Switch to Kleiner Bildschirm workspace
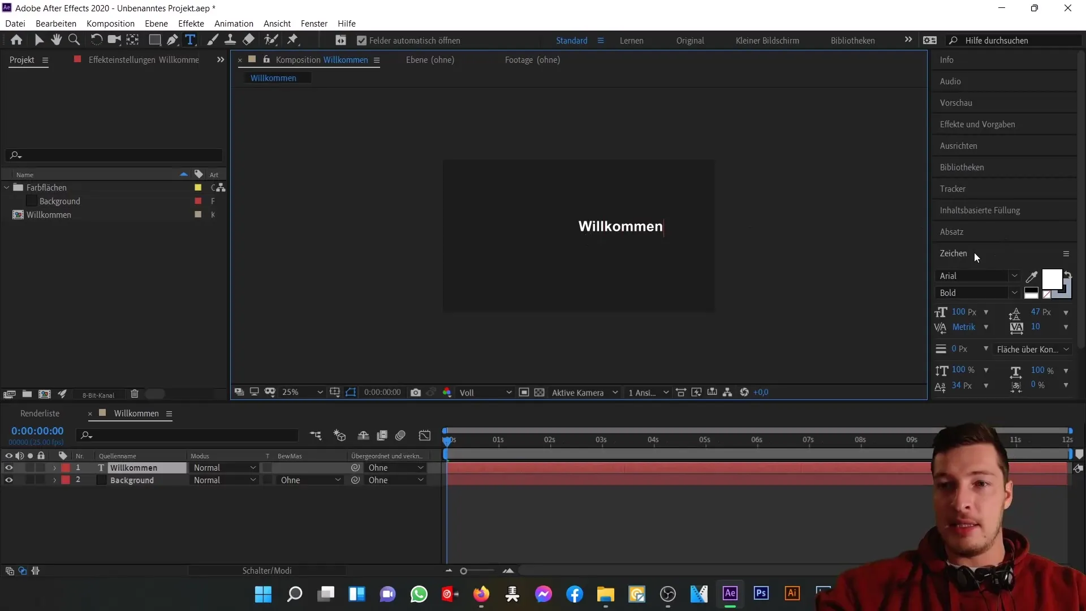The width and height of the screenshot is (1086, 611). pyautogui.click(x=767, y=41)
